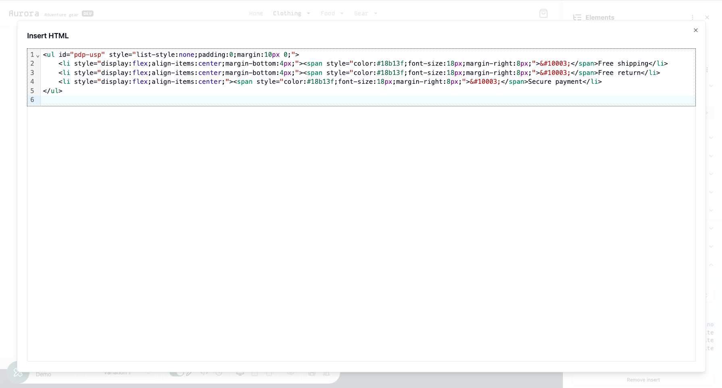Select the desktop device preview icon

point(240,373)
